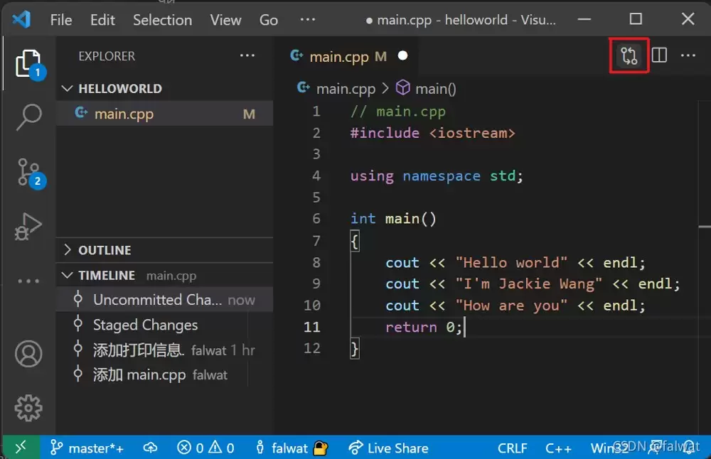
Task: Show hidden menu items via title bar ellipsis
Action: coord(307,19)
